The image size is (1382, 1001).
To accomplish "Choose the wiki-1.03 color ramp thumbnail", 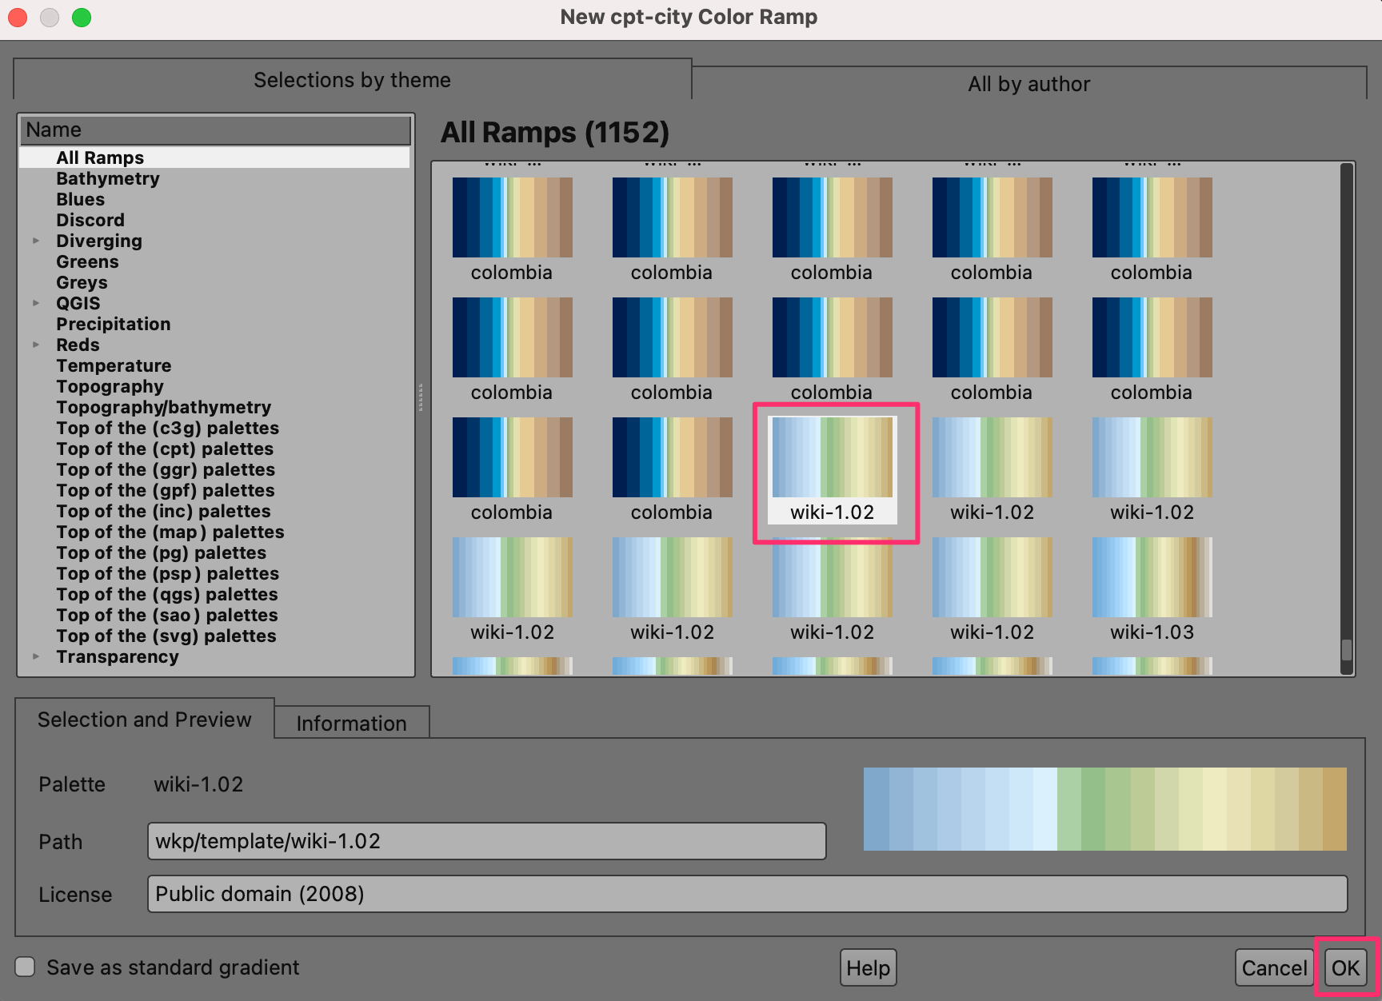I will [x=1152, y=578].
